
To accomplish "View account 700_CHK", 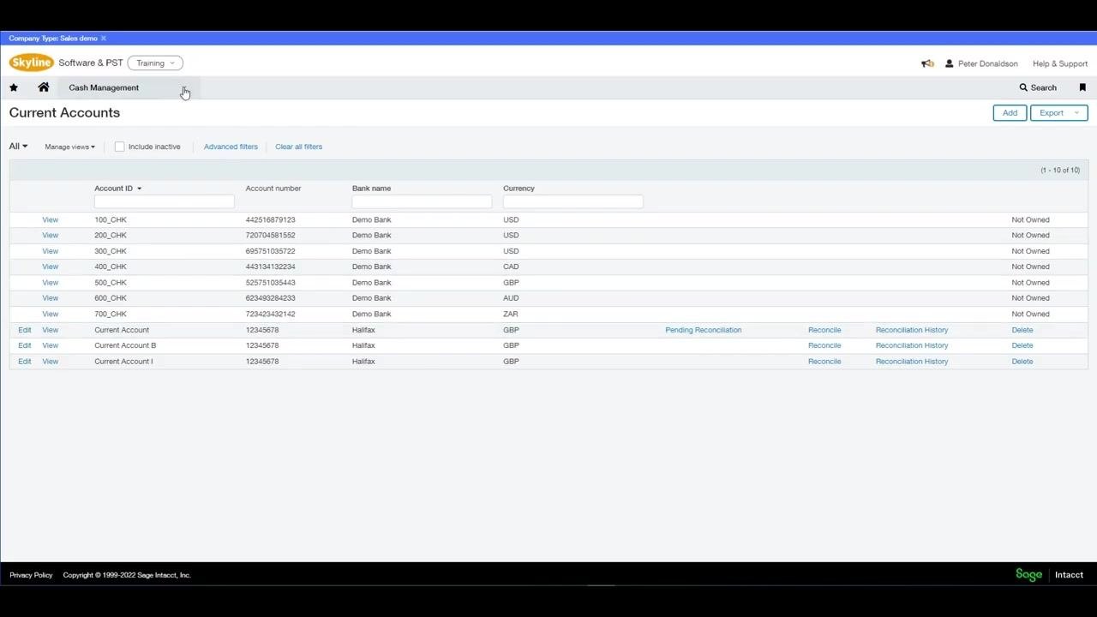I will click(x=51, y=314).
